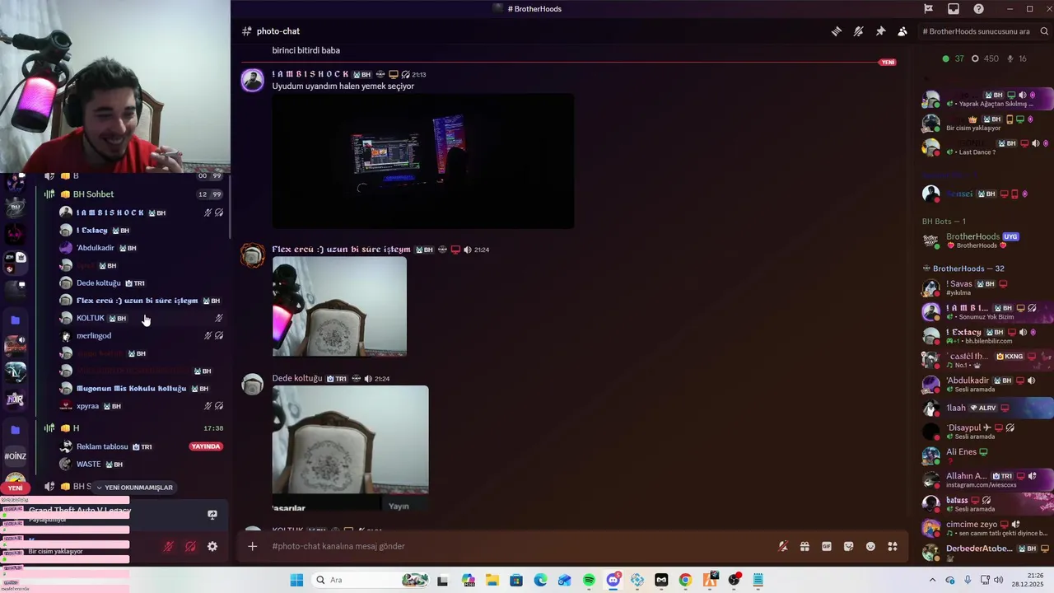This screenshot has height=593, width=1054.
Task: Open !laah in member list
Action: tap(986, 408)
